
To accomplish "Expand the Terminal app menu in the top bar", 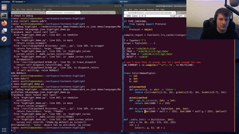I will coord(19,1).
